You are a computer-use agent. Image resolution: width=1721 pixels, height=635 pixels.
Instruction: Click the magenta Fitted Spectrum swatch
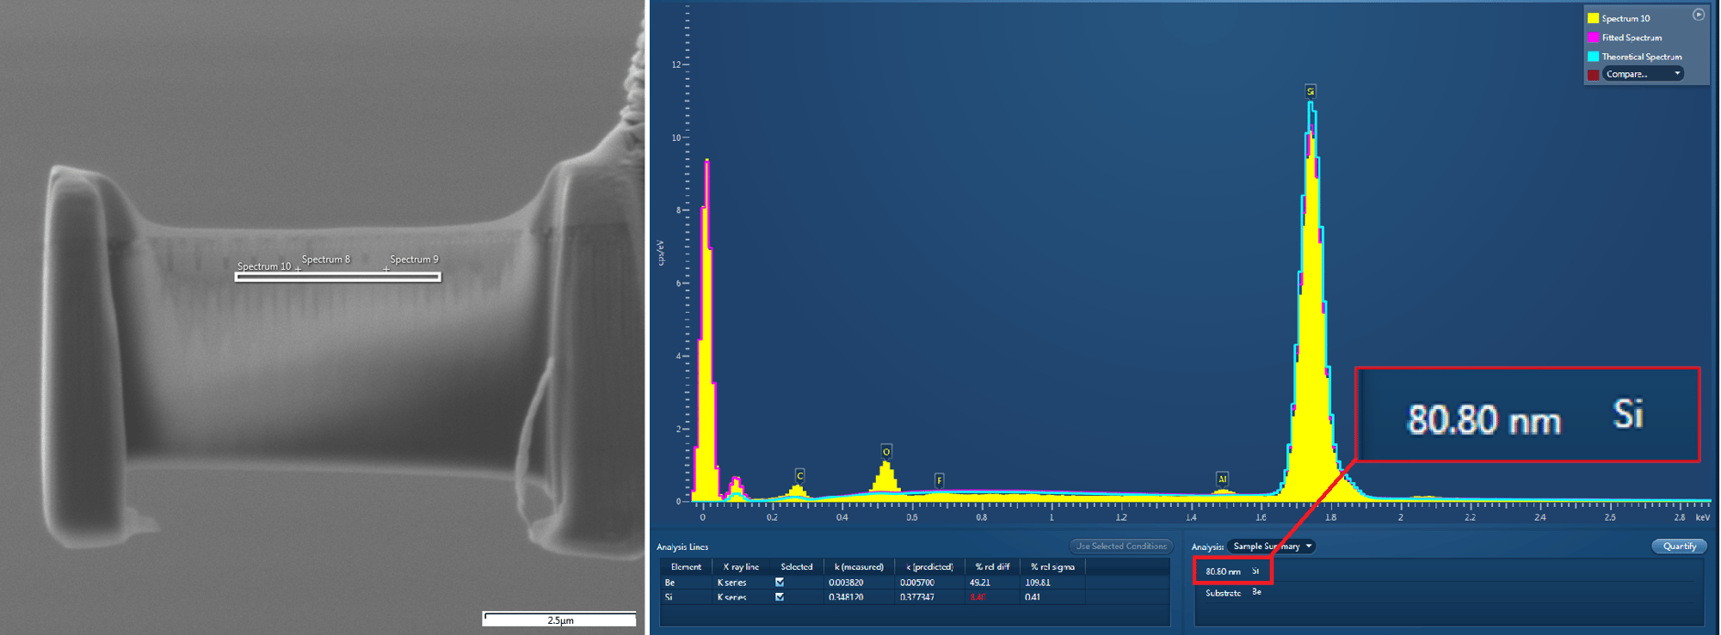(x=1593, y=38)
